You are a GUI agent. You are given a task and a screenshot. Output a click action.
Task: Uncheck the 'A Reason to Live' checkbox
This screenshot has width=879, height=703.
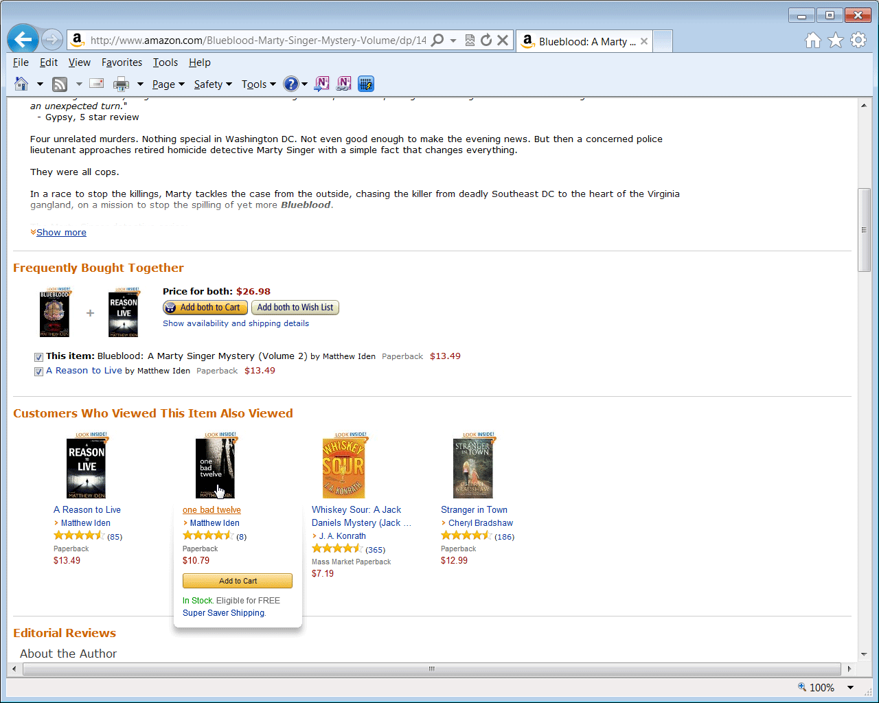coord(38,371)
